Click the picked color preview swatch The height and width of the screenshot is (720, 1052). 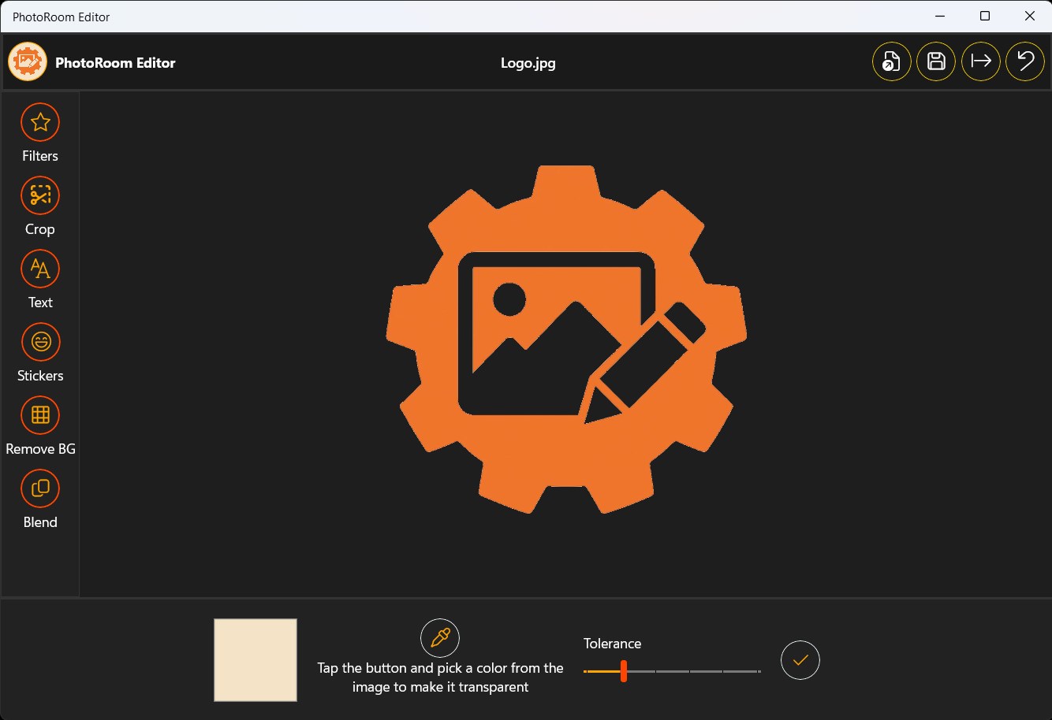[x=256, y=660]
